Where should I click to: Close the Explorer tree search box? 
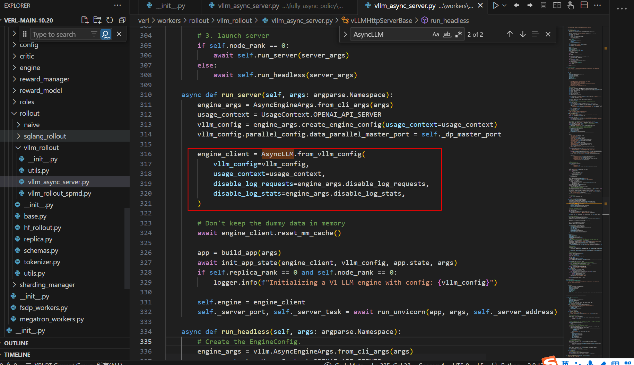coord(119,34)
